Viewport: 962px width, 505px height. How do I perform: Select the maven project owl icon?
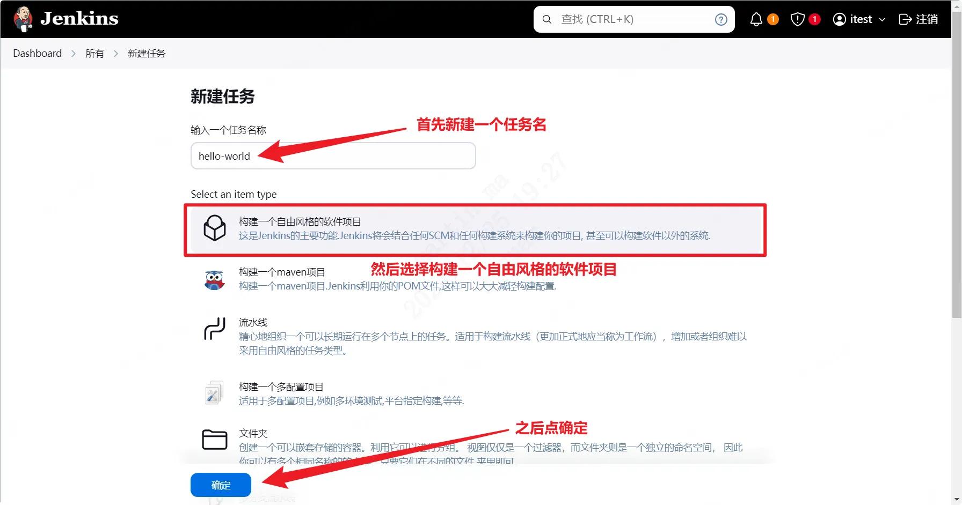click(x=215, y=280)
